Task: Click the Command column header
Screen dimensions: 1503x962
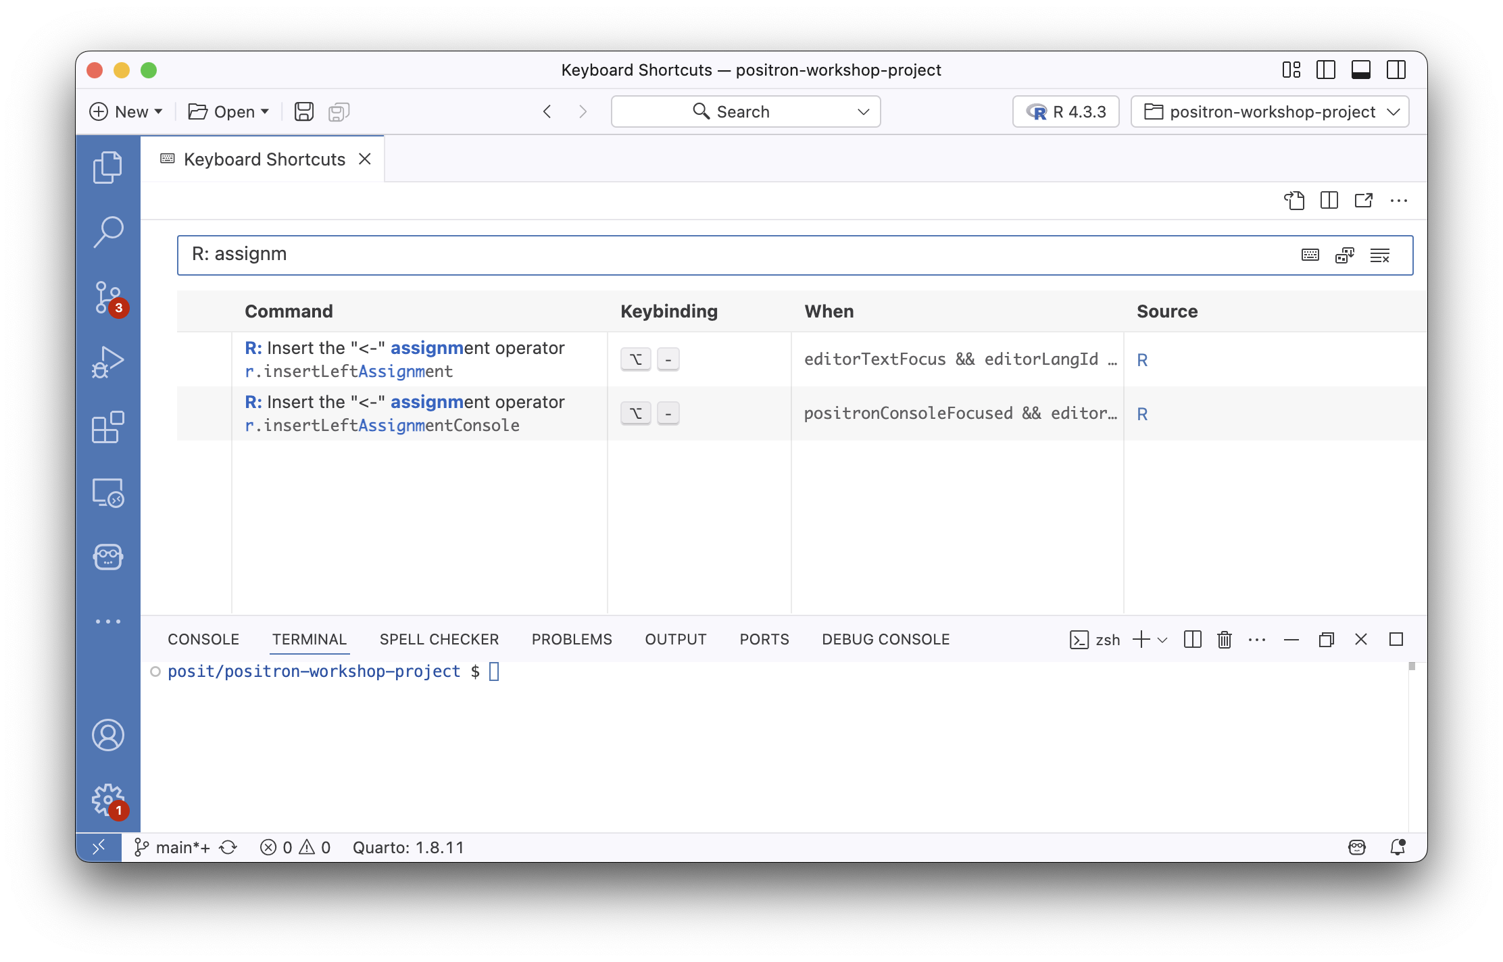Action: [x=289, y=311]
